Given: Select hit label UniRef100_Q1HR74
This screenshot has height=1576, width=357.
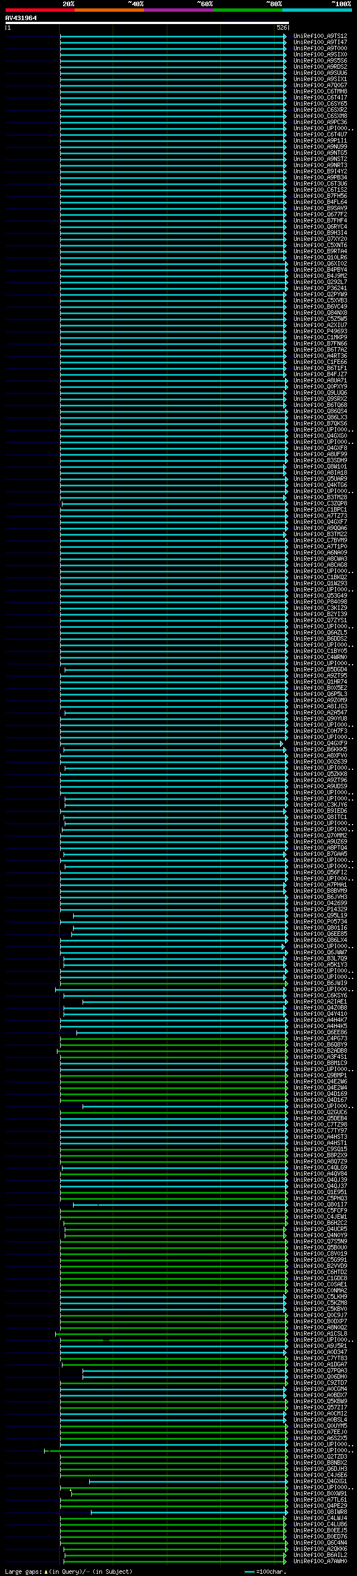Looking at the screenshot, I should [x=320, y=681].
